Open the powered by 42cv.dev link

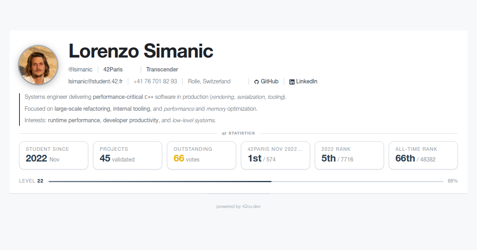[x=238, y=206]
